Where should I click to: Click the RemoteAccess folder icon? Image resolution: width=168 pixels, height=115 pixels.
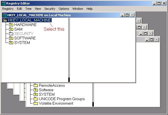click(x=36, y=86)
